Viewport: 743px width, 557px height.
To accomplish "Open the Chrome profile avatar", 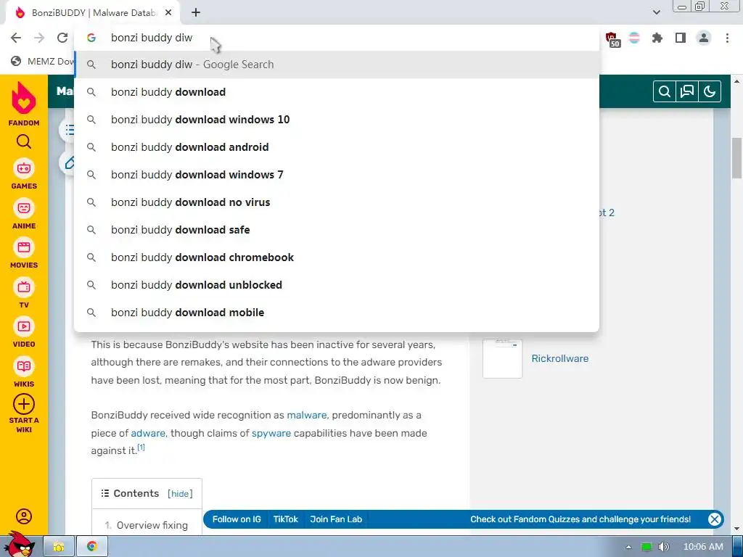I will (x=704, y=38).
